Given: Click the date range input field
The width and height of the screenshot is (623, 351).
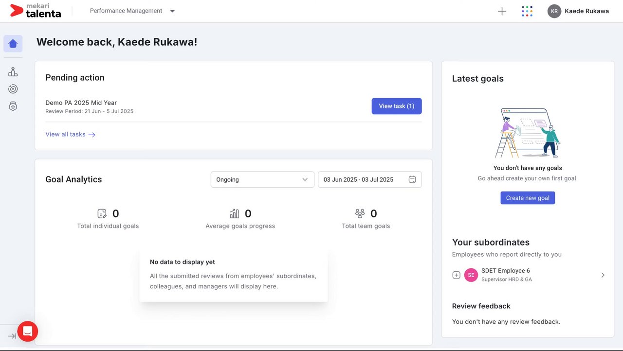Looking at the screenshot, I should click(363, 179).
